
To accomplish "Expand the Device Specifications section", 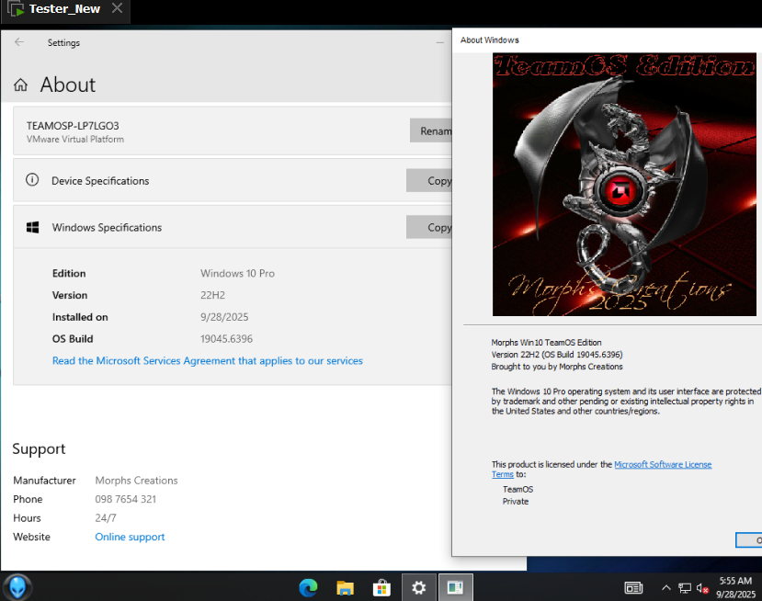I will click(100, 181).
